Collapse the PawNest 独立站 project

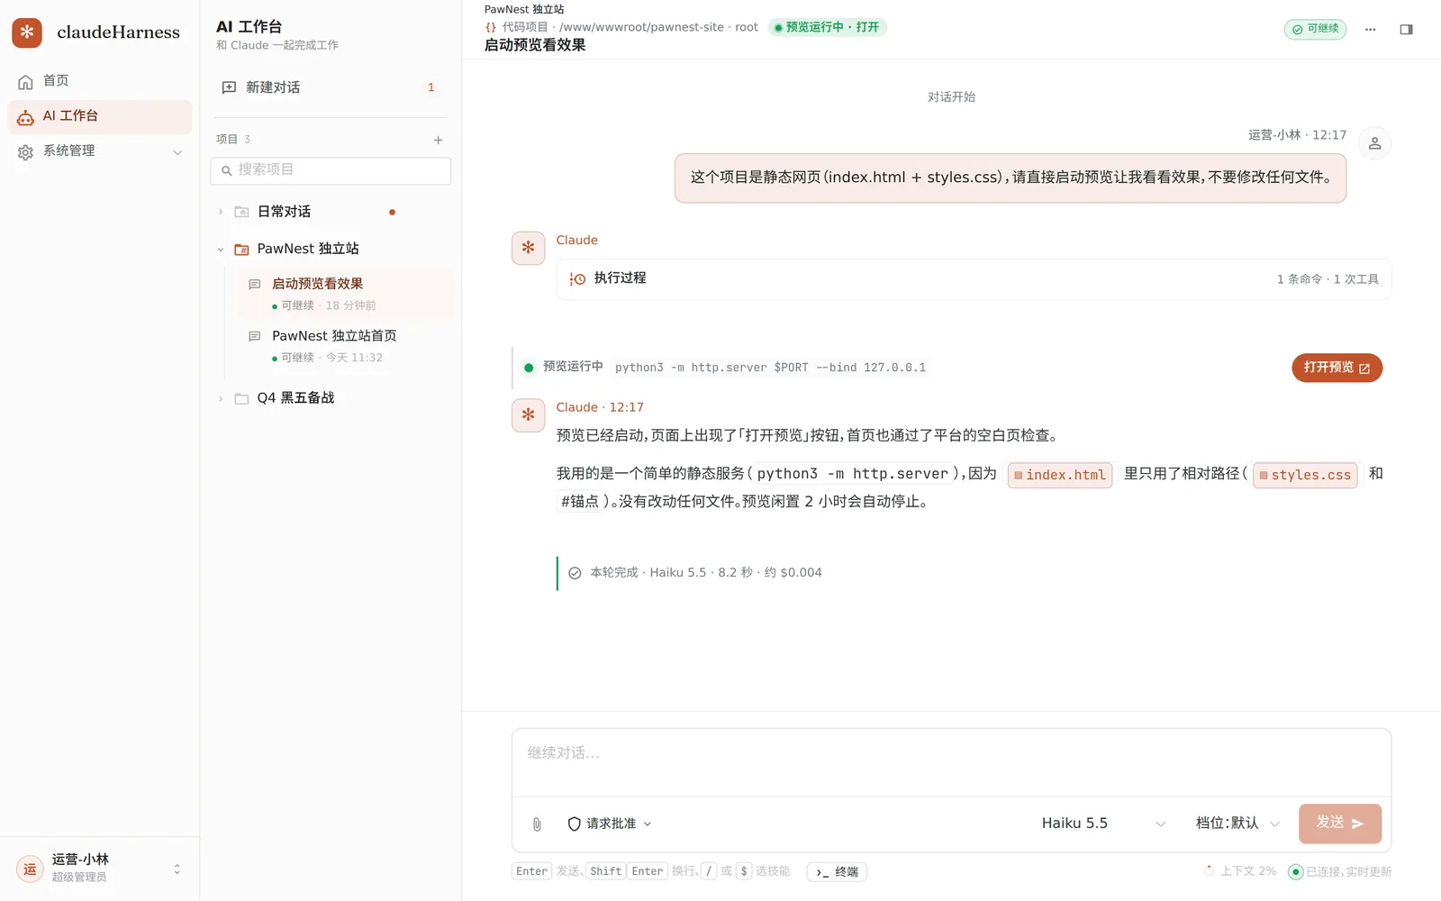pos(221,250)
